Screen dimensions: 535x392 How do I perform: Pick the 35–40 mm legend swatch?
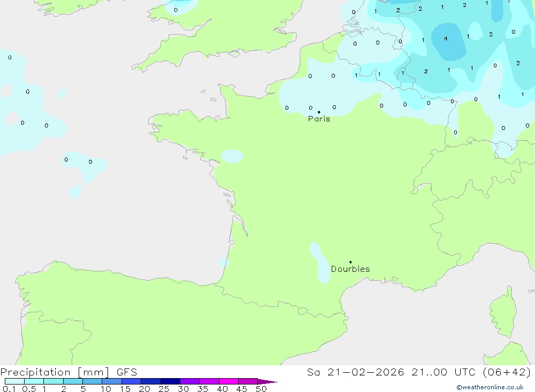[209, 381]
